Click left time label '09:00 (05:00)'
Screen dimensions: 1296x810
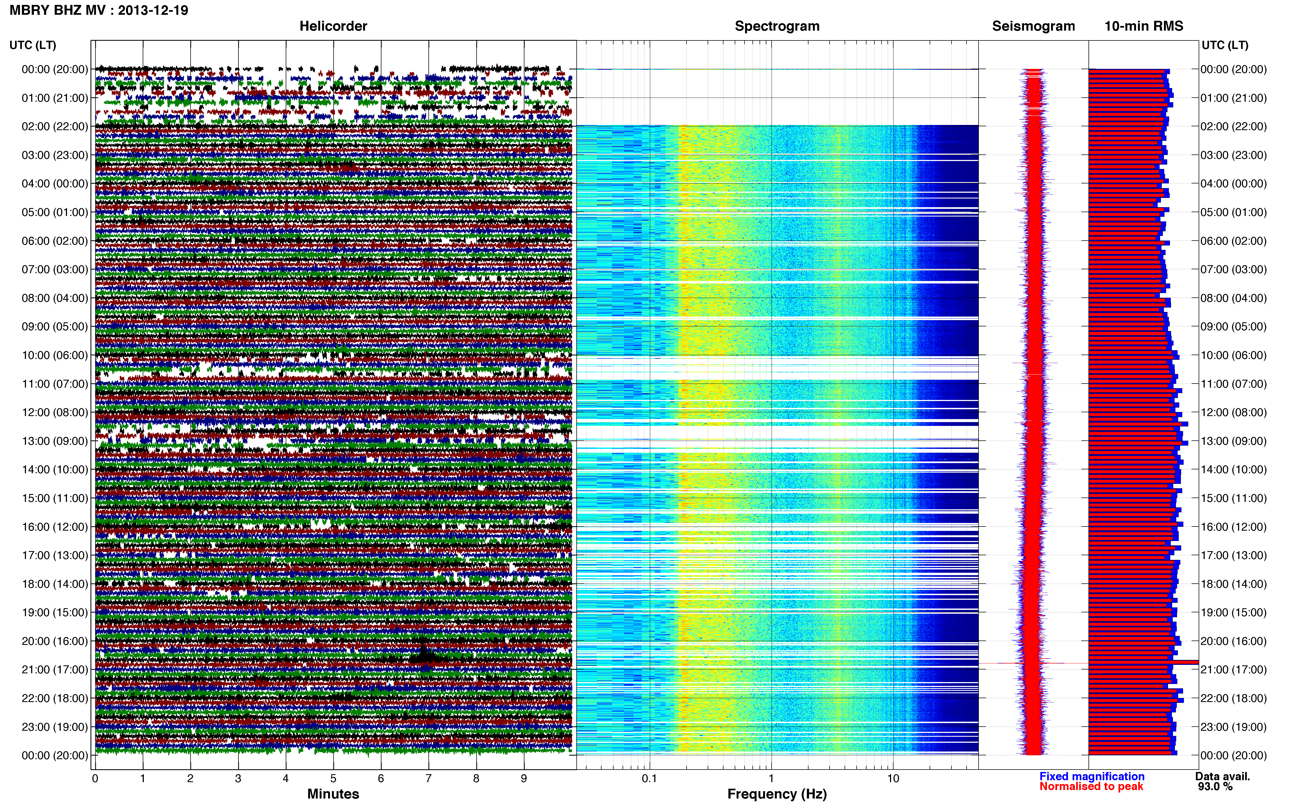pos(55,327)
